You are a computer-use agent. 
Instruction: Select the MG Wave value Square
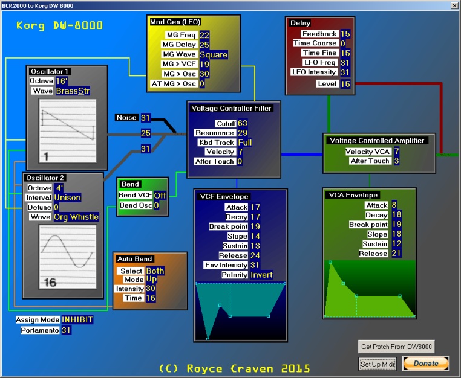tap(214, 54)
